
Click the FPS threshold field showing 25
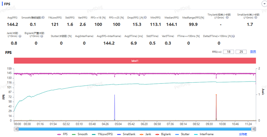tap(240, 52)
